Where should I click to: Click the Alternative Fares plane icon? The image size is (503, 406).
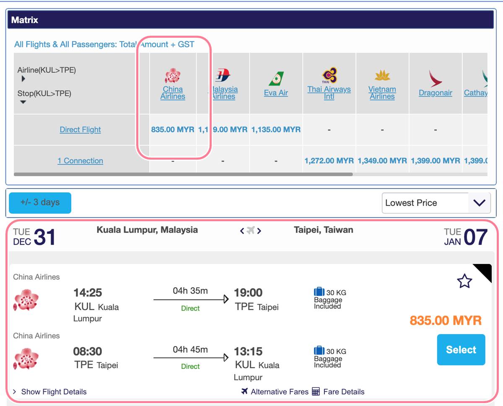coord(245,391)
